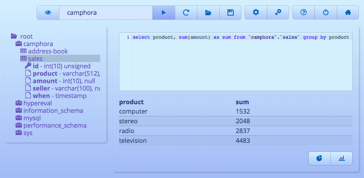Show results as pie chart
The height and width of the screenshot is (178, 364).
pyautogui.click(x=319, y=158)
